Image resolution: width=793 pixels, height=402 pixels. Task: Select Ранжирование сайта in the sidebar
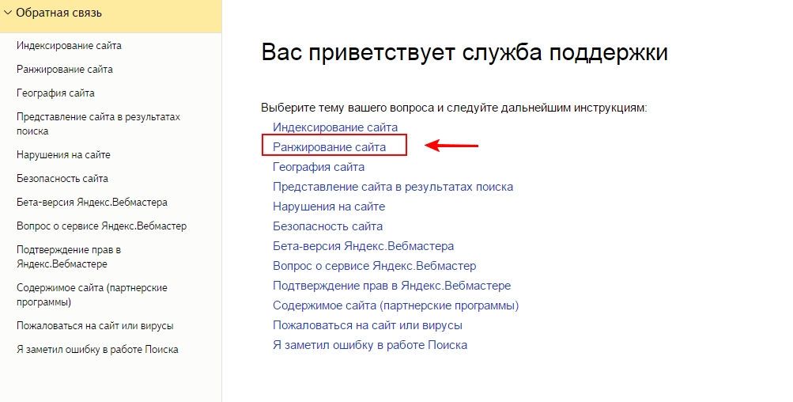(64, 70)
